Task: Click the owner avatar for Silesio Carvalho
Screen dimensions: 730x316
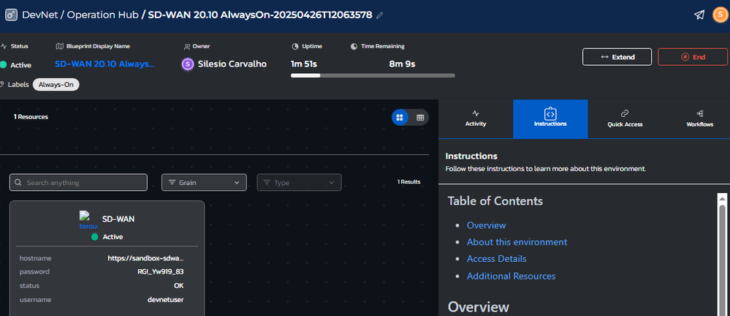Action: click(188, 64)
